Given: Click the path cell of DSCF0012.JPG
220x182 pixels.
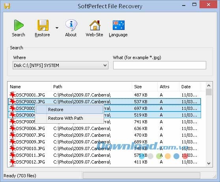Looking at the screenshot, I should point(82,162).
